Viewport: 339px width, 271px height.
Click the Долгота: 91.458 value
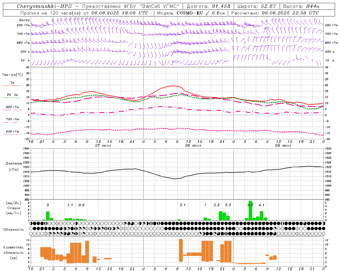click(x=208, y=6)
